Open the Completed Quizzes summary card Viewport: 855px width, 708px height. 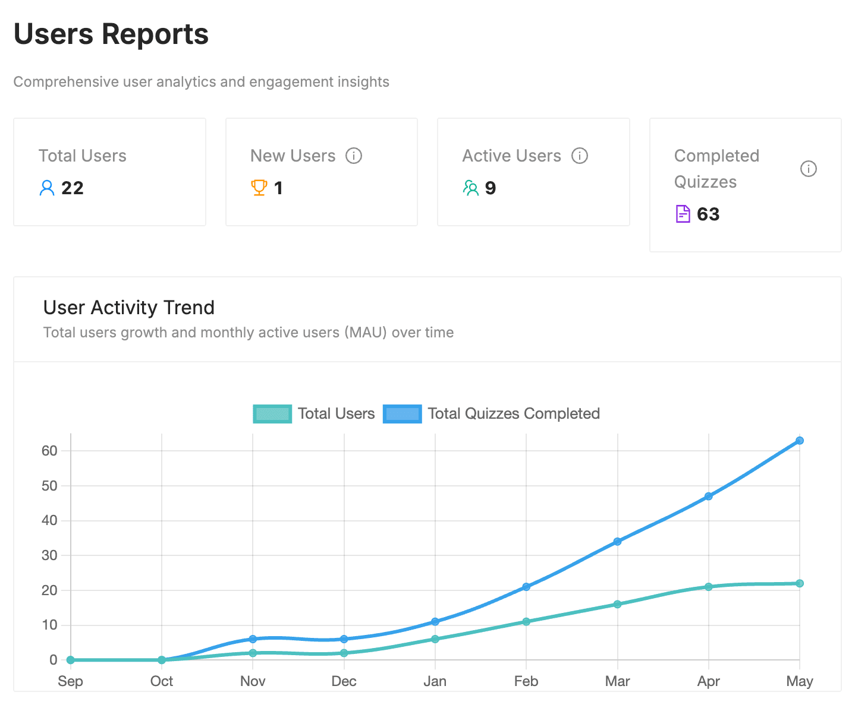coord(745,184)
